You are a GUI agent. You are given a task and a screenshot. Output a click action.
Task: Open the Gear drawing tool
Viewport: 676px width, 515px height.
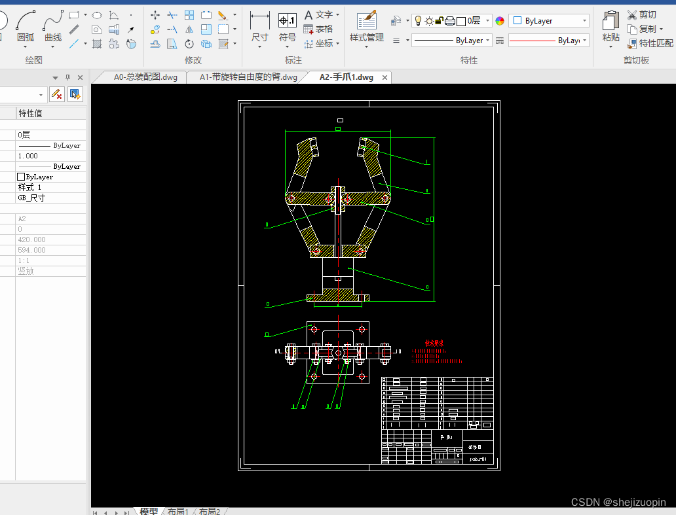coord(114,43)
